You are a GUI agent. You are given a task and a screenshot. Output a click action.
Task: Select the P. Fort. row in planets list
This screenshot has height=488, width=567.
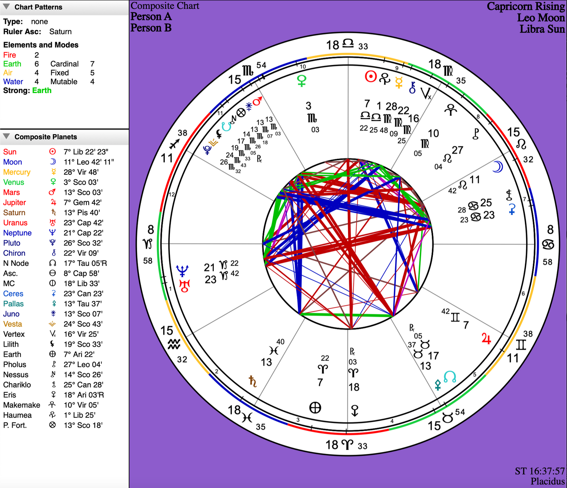click(x=55, y=425)
